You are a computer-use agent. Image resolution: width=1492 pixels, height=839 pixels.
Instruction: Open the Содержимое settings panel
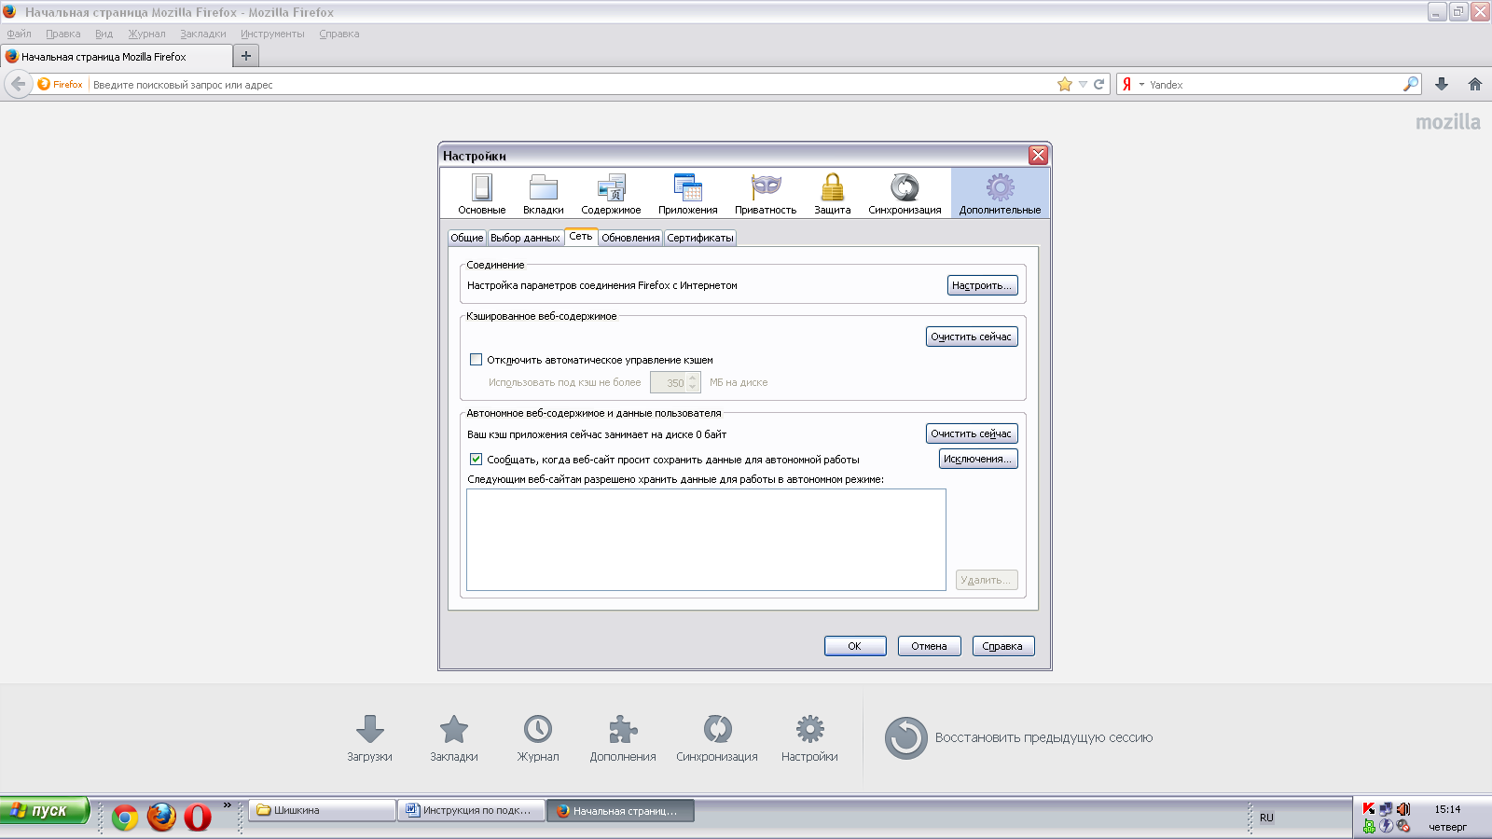click(611, 194)
